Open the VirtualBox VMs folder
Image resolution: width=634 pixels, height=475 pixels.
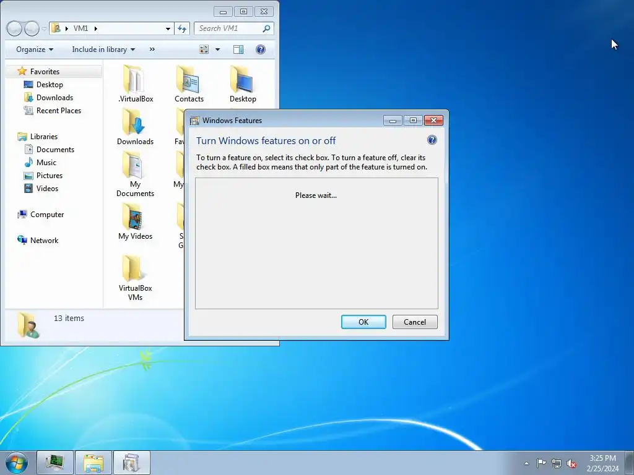(x=135, y=278)
